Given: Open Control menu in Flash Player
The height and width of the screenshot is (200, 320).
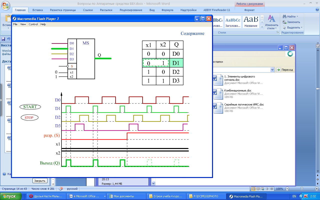Looking at the screenshot, I should [x=33, y=24].
